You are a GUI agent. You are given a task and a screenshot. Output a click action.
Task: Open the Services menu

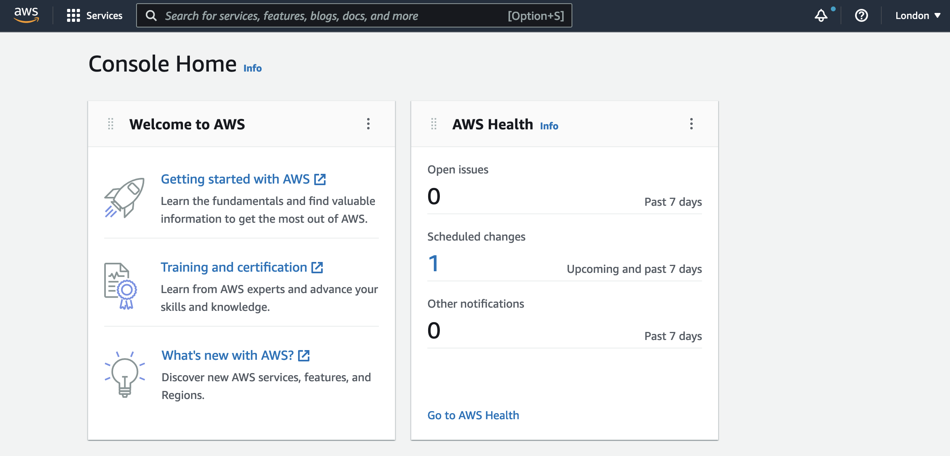95,16
